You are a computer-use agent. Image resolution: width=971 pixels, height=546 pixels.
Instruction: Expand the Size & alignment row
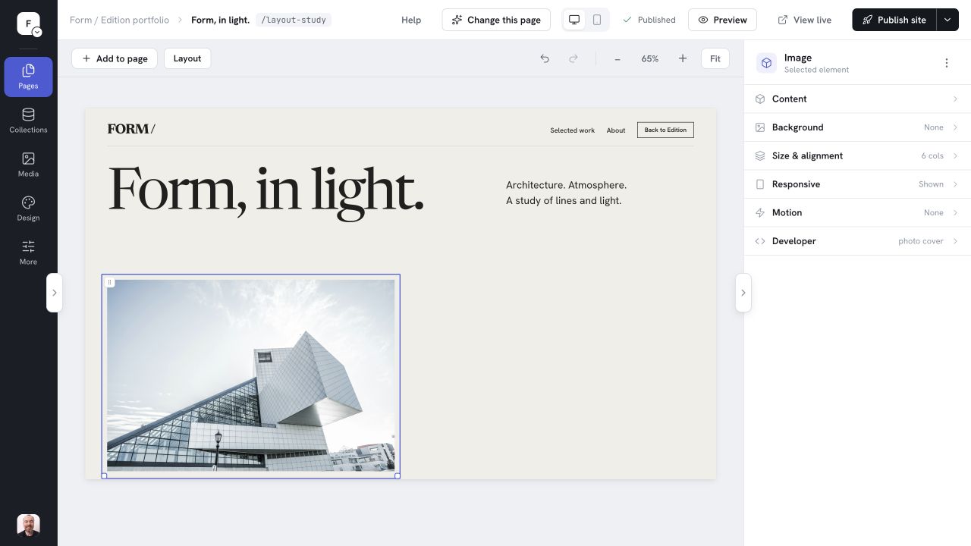pyautogui.click(x=857, y=155)
